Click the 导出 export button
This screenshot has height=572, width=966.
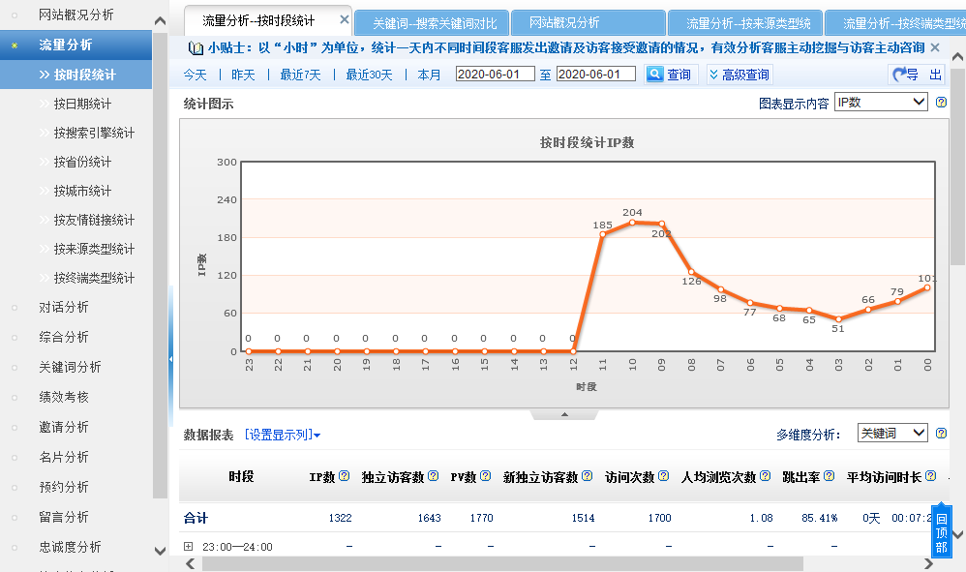(917, 75)
